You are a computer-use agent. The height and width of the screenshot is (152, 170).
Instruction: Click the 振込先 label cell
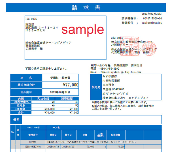tap(96, 87)
